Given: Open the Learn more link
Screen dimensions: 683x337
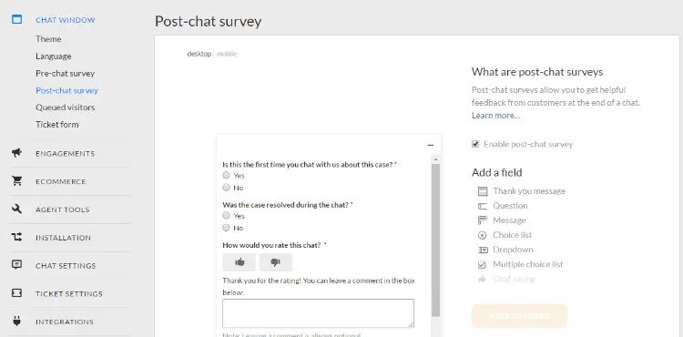Looking at the screenshot, I should pos(495,116).
